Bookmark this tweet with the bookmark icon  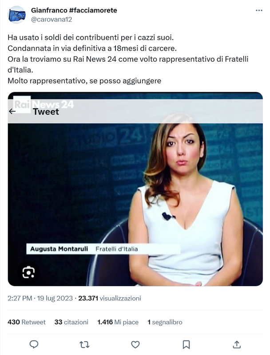(x=187, y=344)
